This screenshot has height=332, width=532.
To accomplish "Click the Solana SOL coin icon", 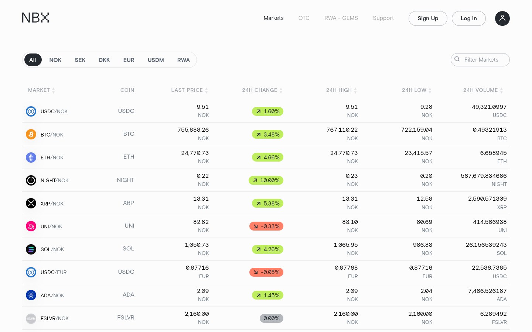I will pyautogui.click(x=31, y=249).
